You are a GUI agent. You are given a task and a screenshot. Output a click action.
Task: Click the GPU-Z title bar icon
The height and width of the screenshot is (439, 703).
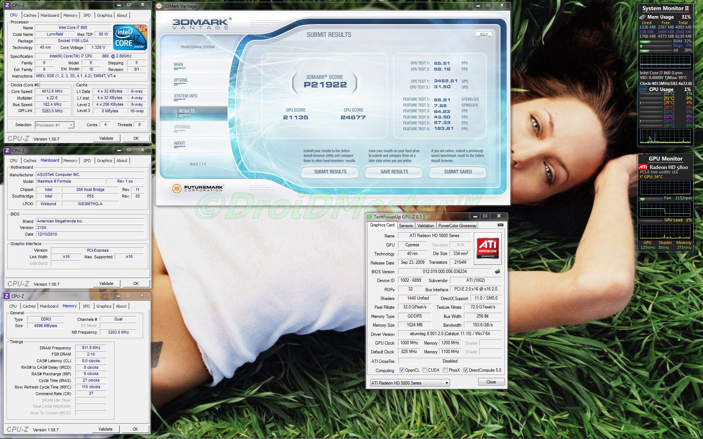click(370, 217)
